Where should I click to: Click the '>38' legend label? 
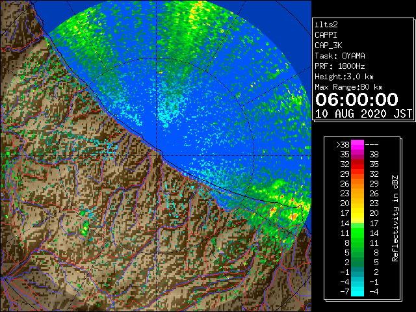point(343,145)
